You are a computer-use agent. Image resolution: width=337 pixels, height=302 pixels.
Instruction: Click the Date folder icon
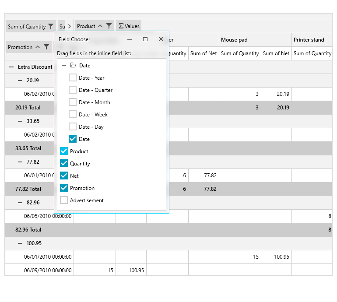(x=73, y=66)
